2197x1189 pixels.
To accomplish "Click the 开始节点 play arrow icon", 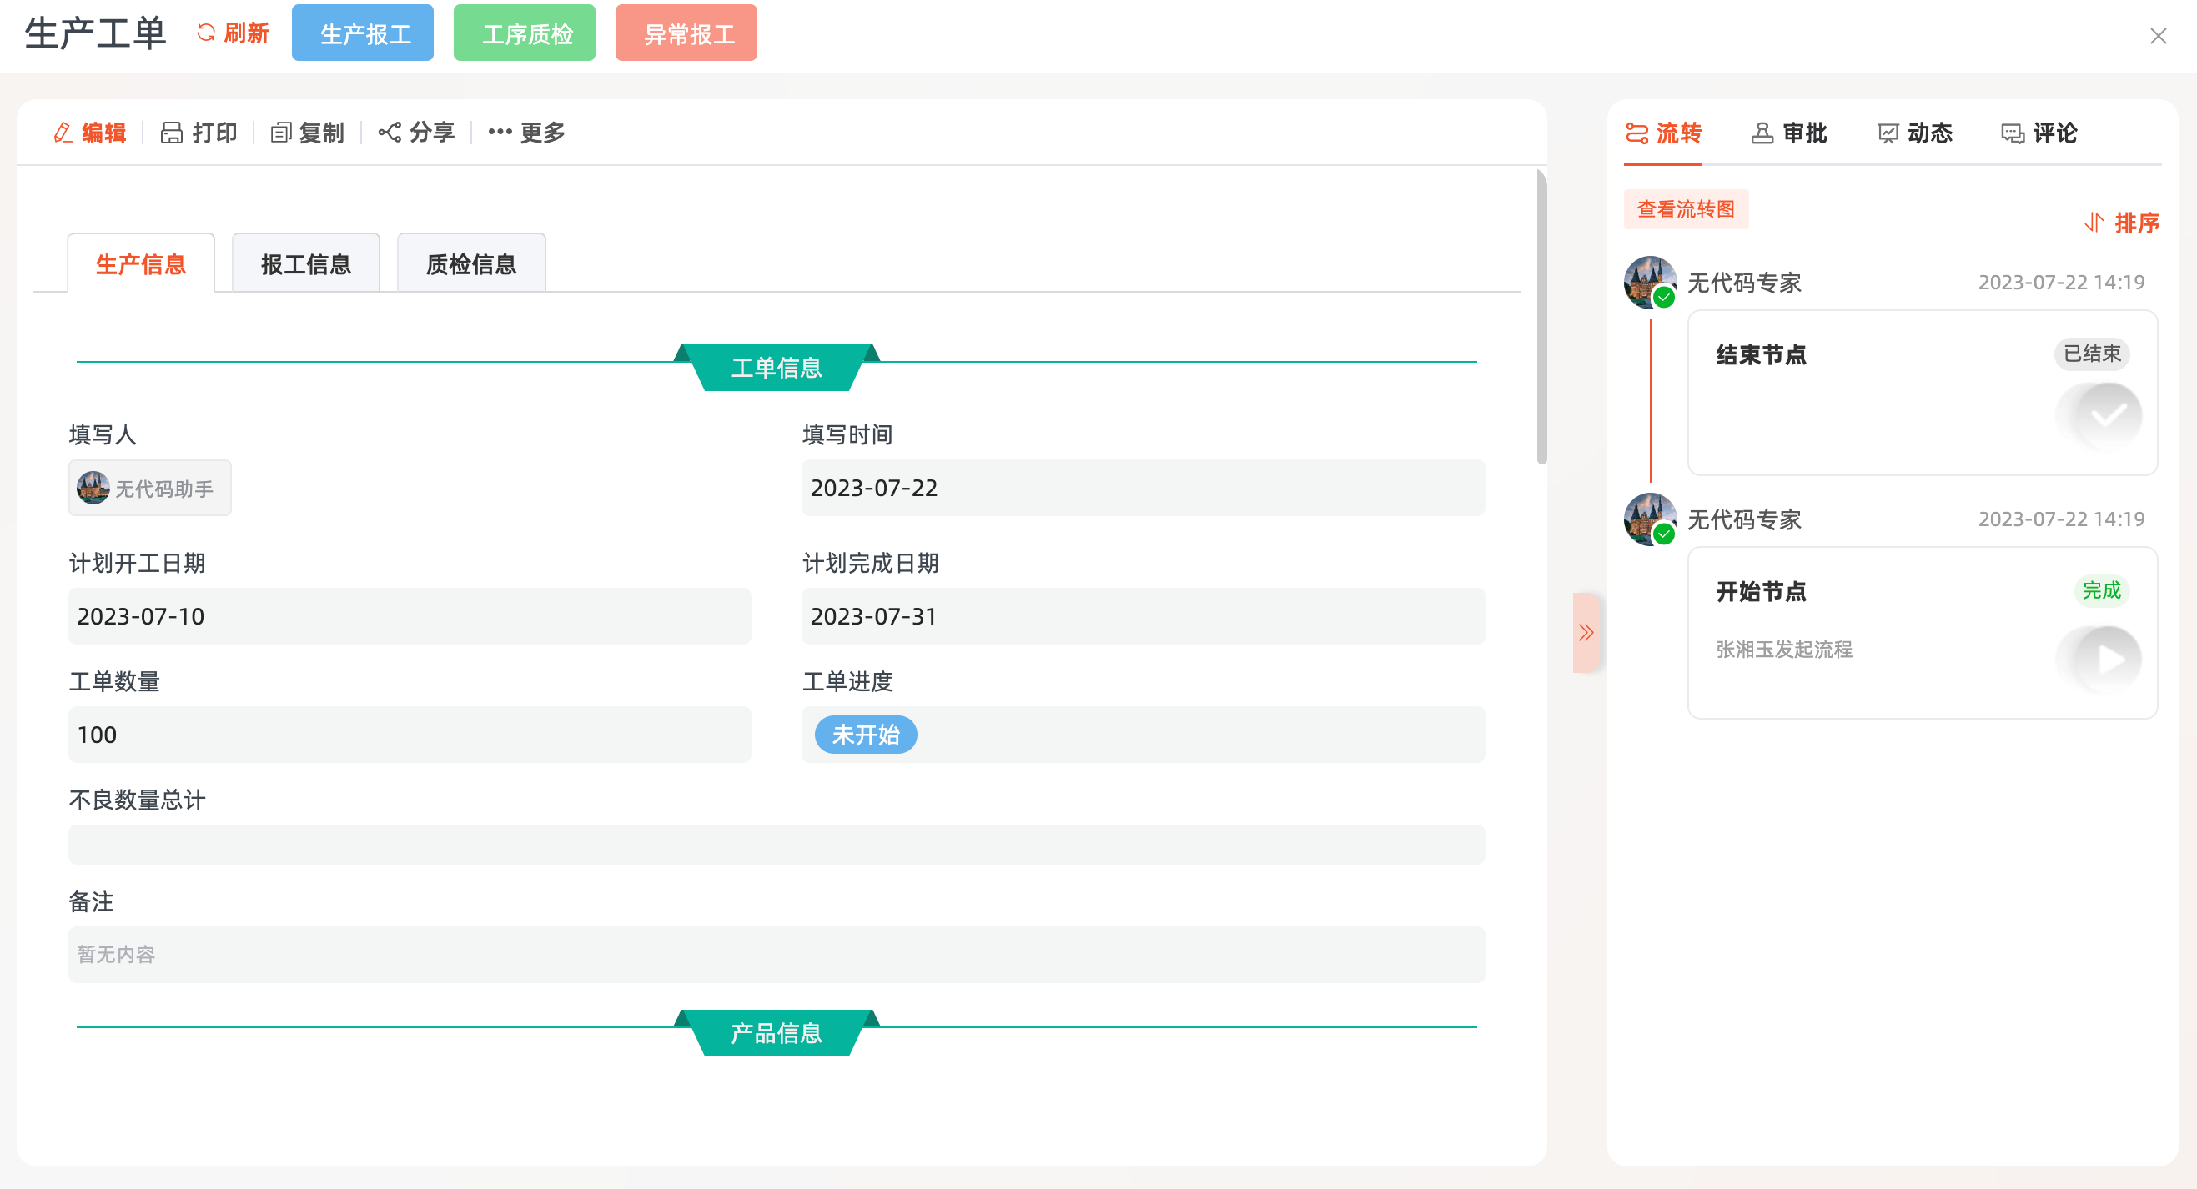I will (x=2109, y=659).
